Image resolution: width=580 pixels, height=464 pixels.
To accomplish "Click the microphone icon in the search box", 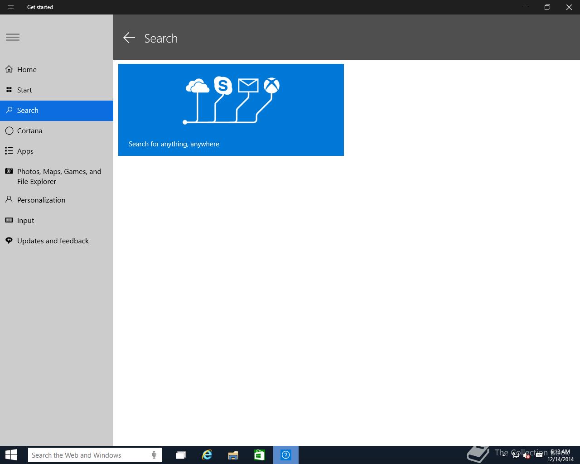I will coord(154,455).
